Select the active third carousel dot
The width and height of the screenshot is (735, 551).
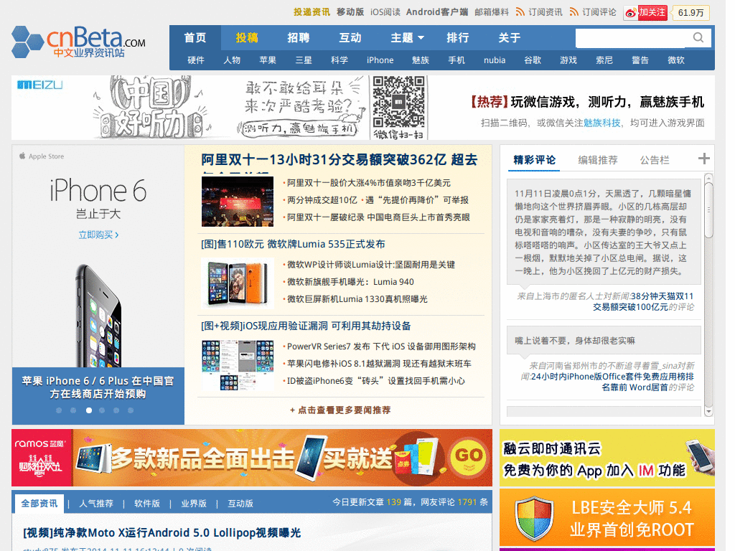88,410
